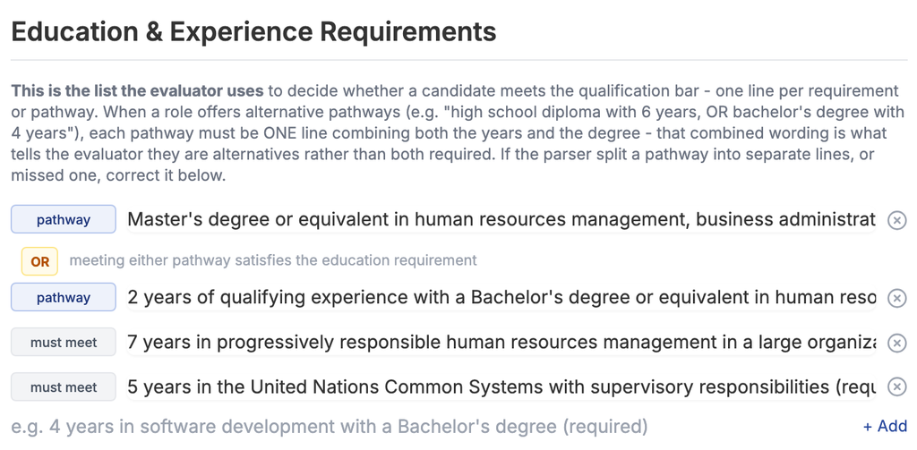The height and width of the screenshot is (450, 917).
Task: Toggle pathway badge on Master's degree row
Action: pos(64,220)
